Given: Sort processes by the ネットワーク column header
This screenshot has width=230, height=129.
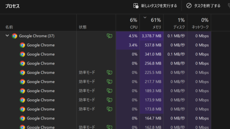Looking at the screenshot, I should tap(199, 23).
